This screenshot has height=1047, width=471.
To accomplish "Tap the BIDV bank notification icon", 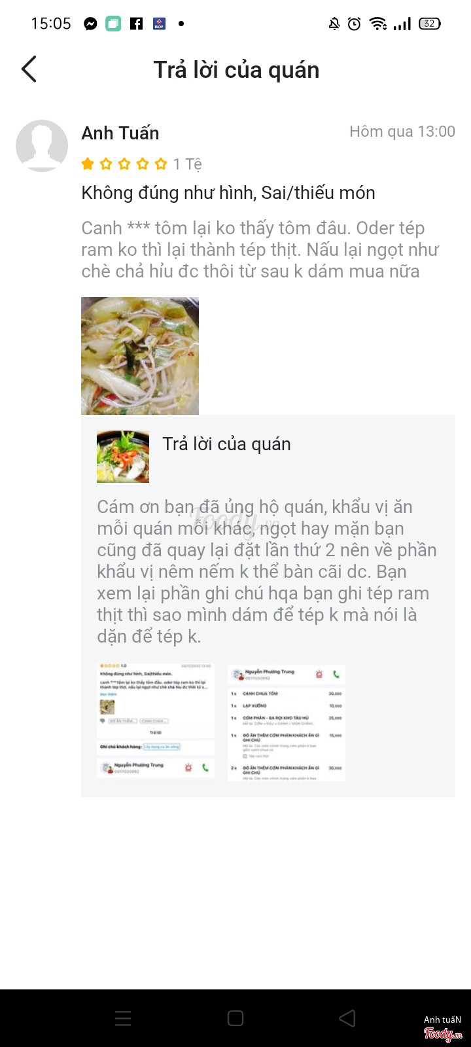I will [159, 24].
